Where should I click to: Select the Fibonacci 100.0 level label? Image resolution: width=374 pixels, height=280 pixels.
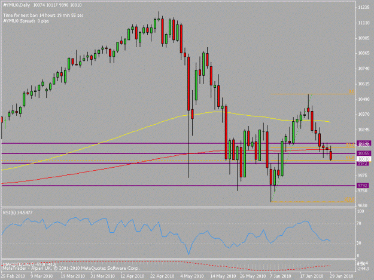click(x=349, y=199)
